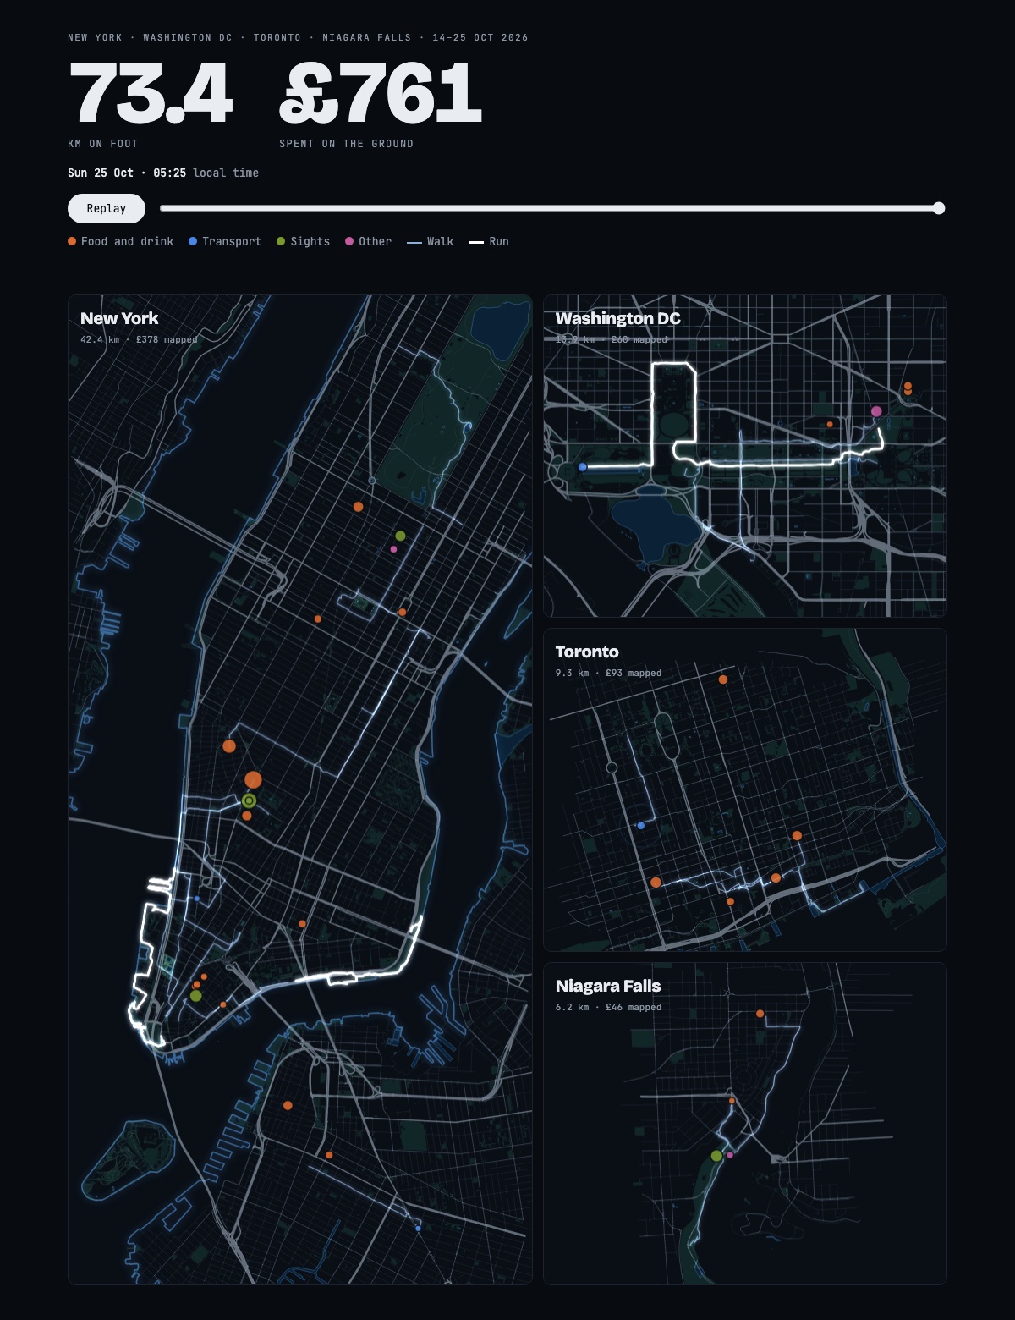Click the orange marker above the Toronto title's map area
The width and height of the screenshot is (1015, 1320).
(723, 679)
